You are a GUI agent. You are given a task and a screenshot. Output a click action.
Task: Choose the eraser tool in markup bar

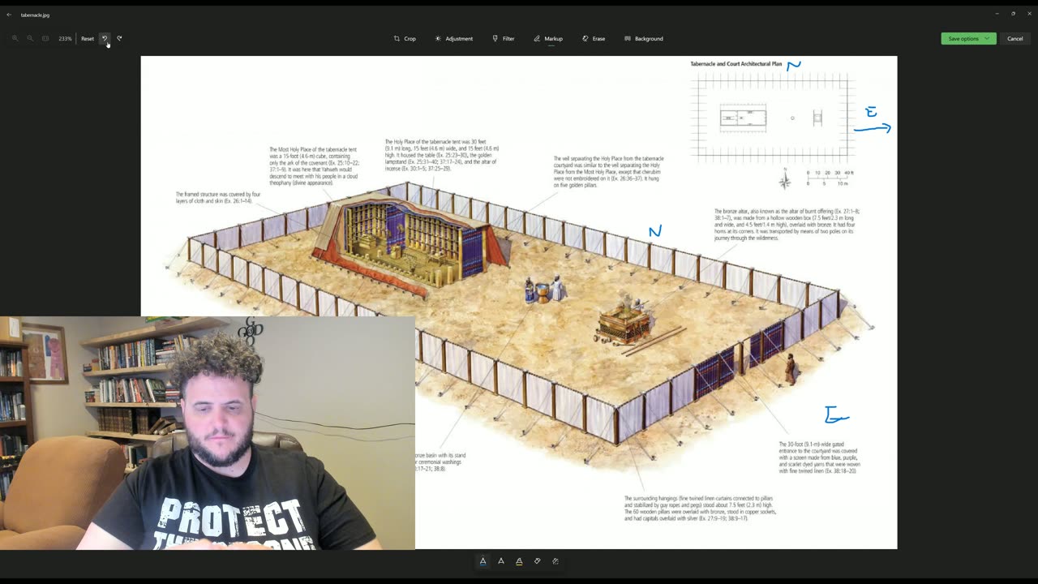click(x=537, y=560)
